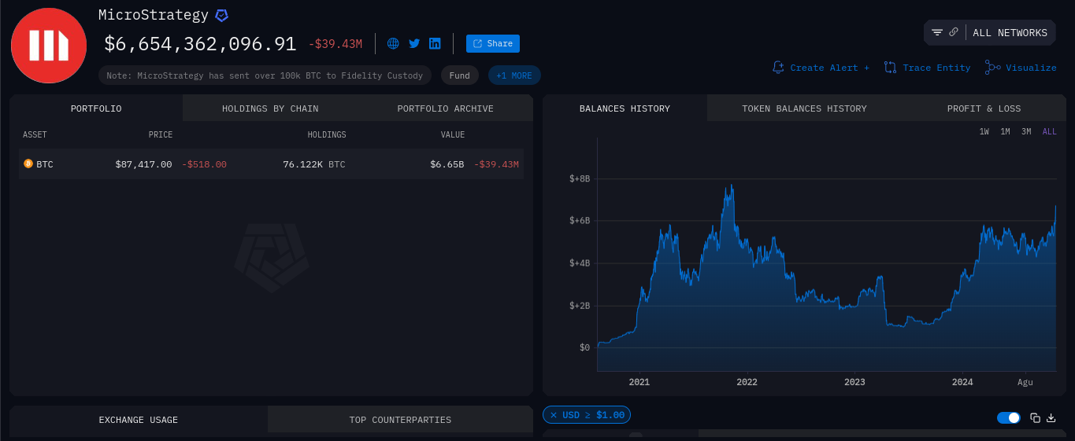Open the ALL NETWORKS selector
The width and height of the screenshot is (1075, 441).
[1010, 33]
